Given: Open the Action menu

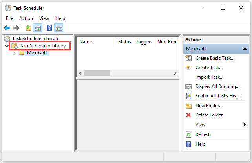Looking at the screenshot, I should 26,18.
